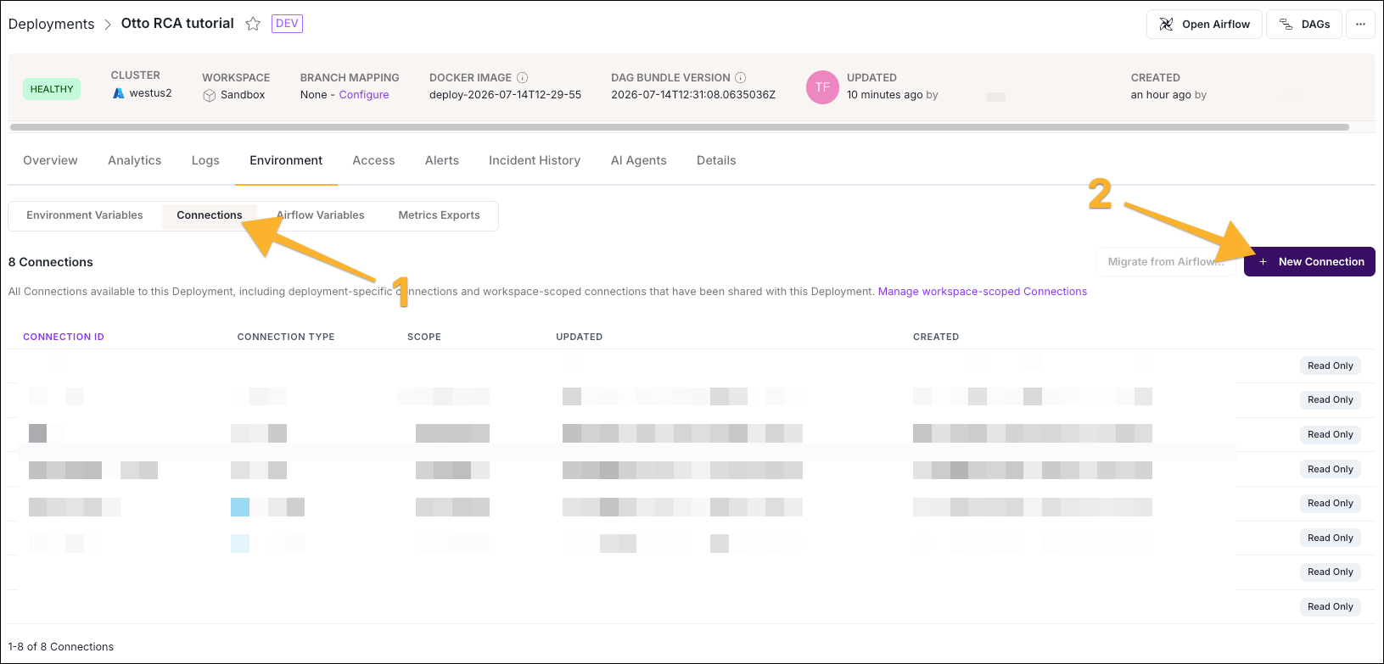Screen dimensions: 1384x664
Task: Open the DAGs button
Action: [1304, 25]
